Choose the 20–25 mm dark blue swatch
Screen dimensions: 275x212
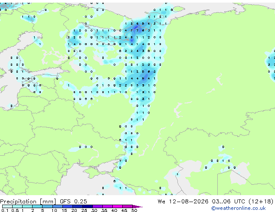(x=77, y=206)
